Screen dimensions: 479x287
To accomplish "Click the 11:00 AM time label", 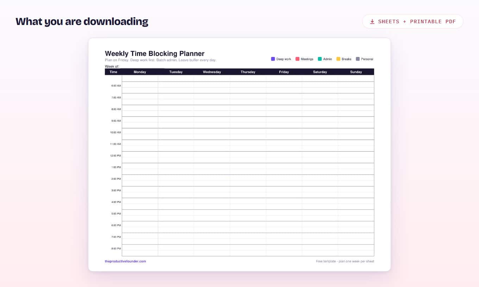I will pyautogui.click(x=116, y=144).
